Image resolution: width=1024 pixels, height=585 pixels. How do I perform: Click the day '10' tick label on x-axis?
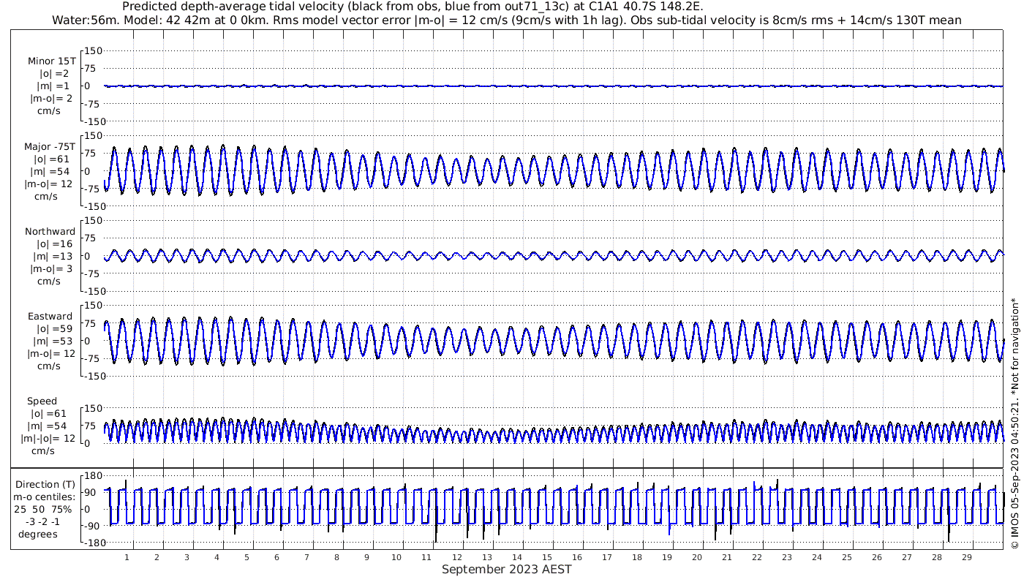[396, 557]
